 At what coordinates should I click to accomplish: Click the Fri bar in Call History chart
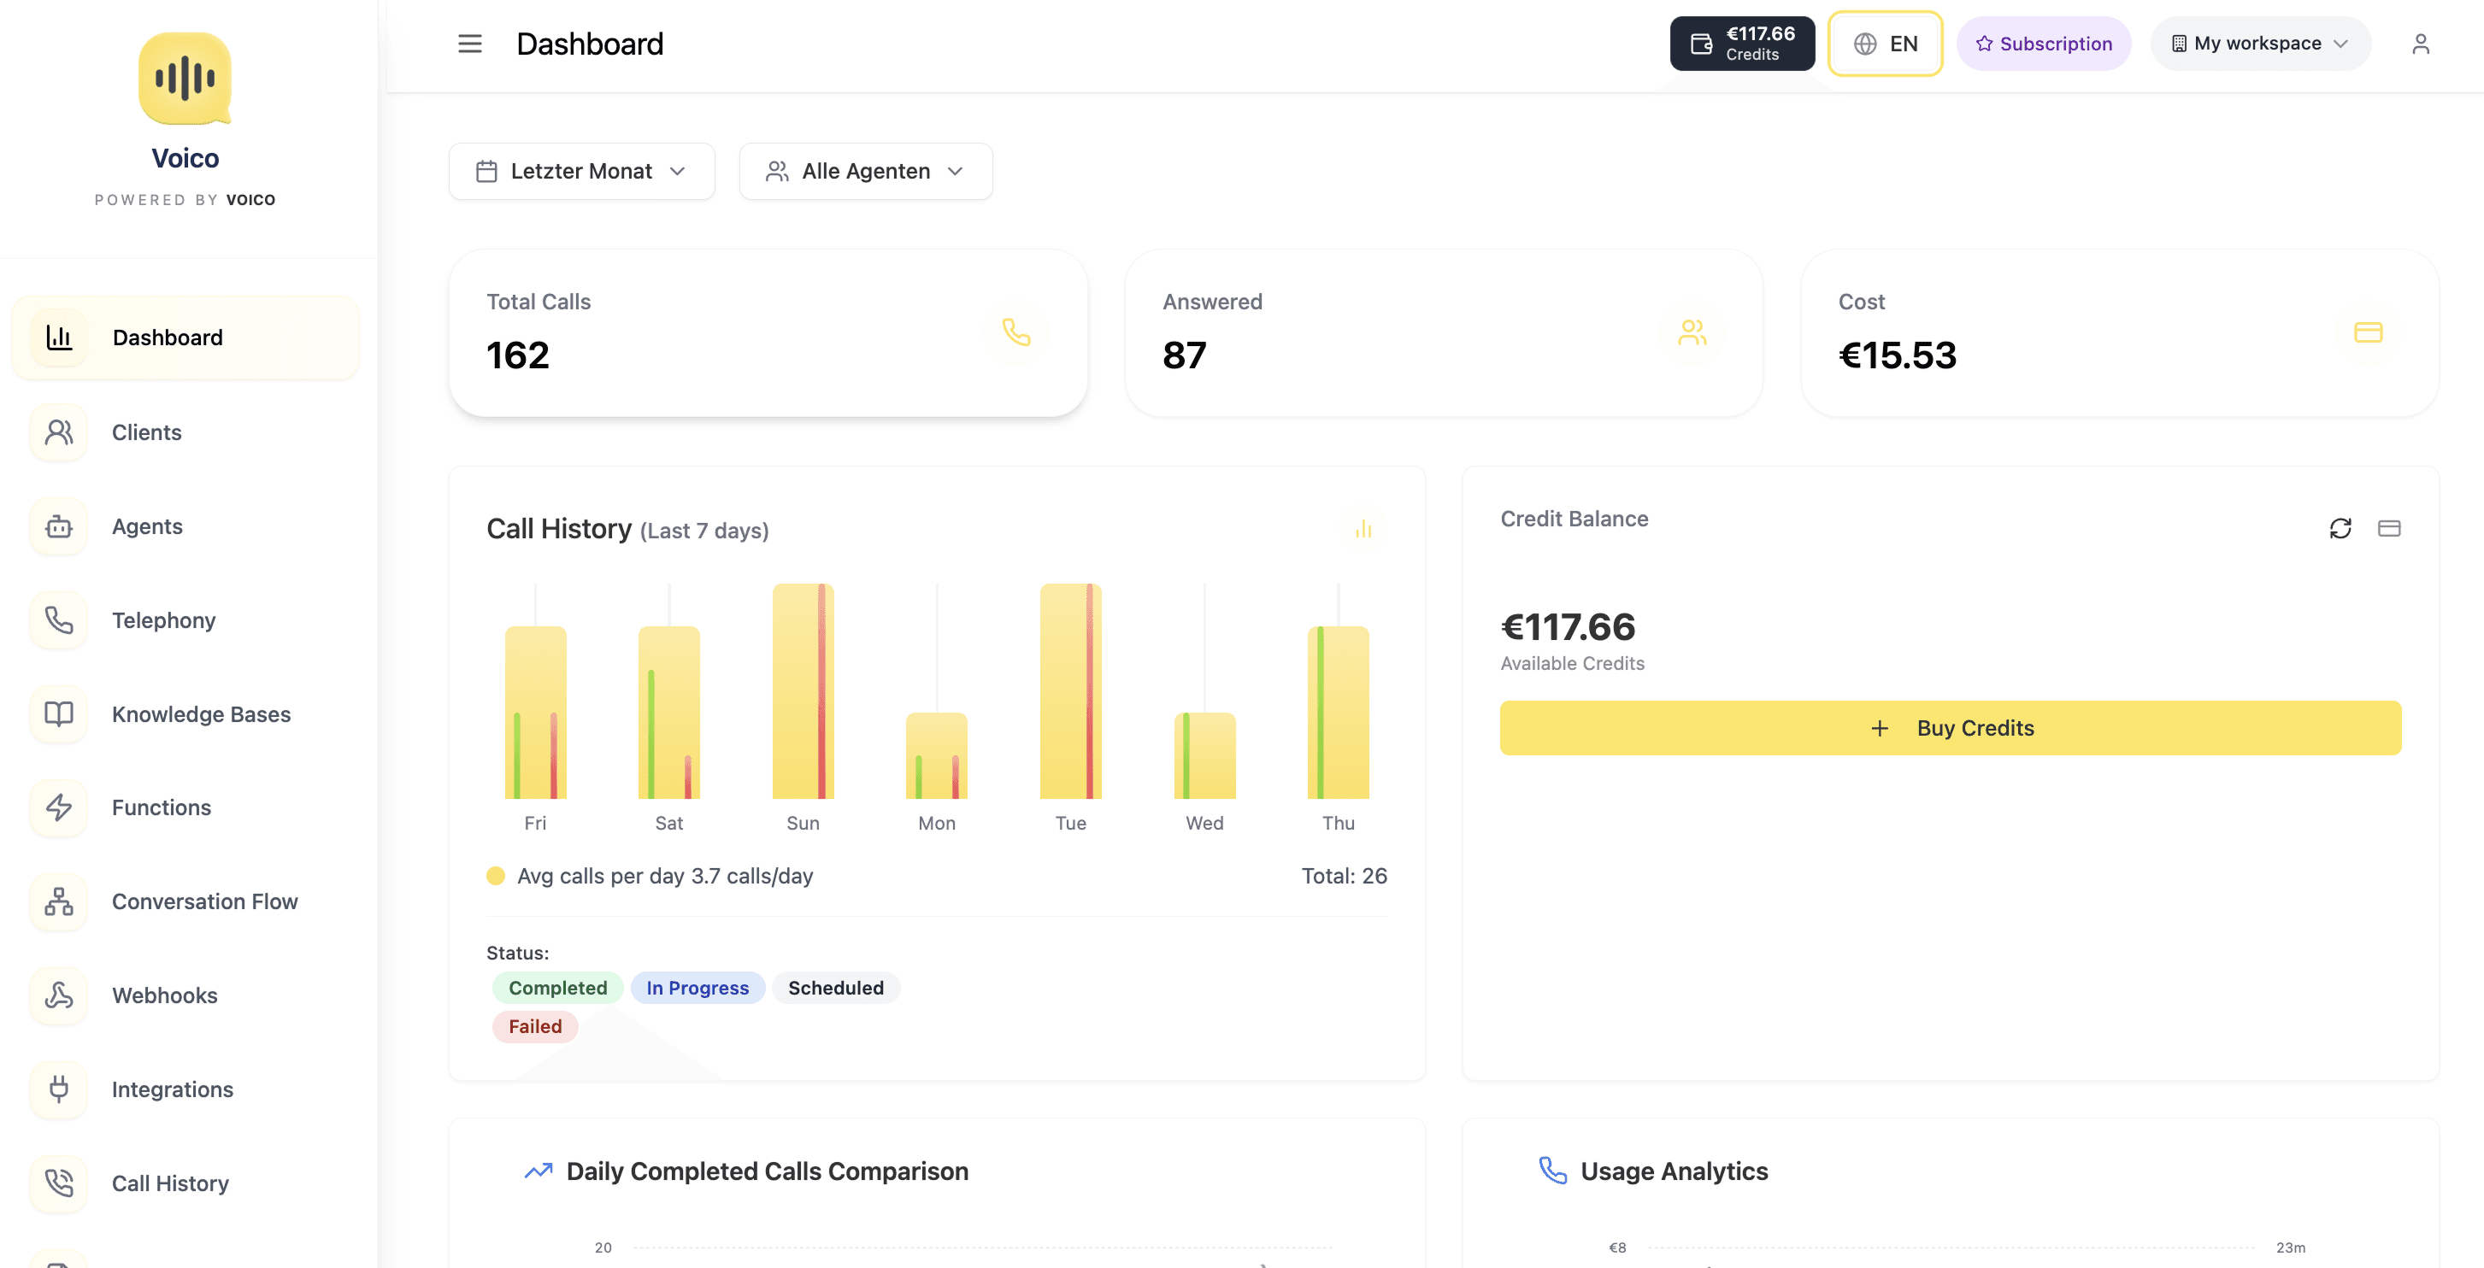pos(535,713)
